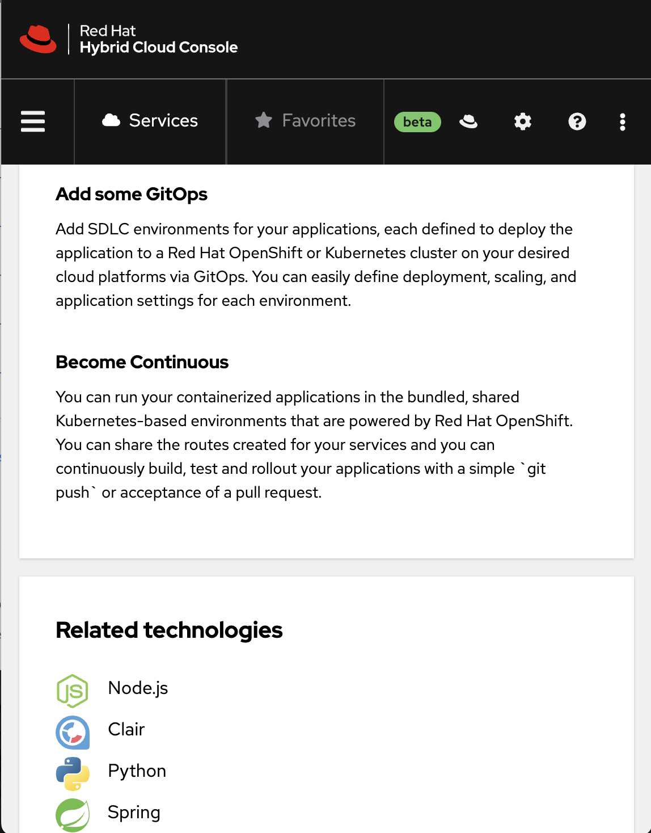Click the small red hat icon

coord(468,121)
